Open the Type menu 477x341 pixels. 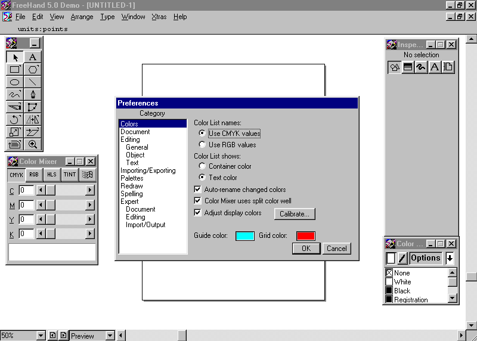tap(107, 17)
